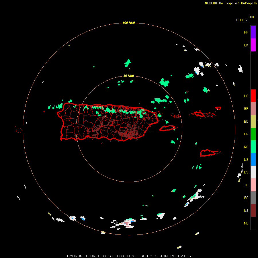Viewport: 258px width, 258px height.
Task: Click the WS legend label
Action: point(246,159)
